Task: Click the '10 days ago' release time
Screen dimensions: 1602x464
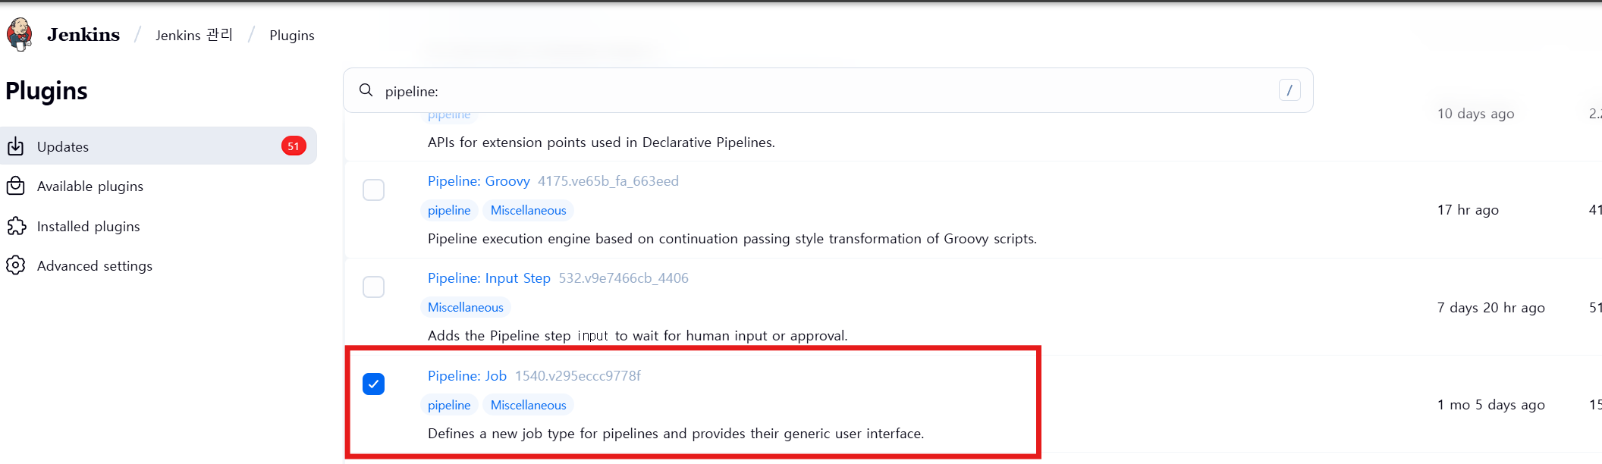Action: click(1476, 114)
